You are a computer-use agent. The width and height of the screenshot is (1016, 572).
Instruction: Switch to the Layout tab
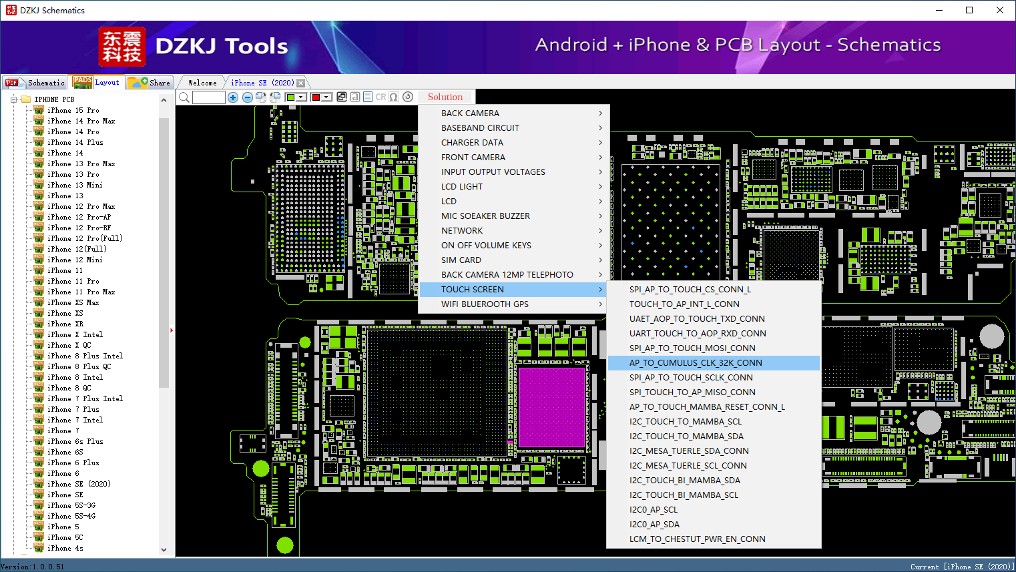point(97,82)
